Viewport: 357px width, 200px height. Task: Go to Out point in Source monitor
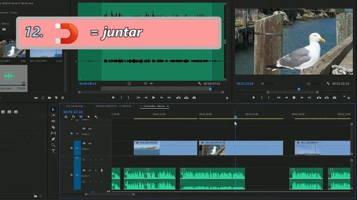[x=169, y=98]
